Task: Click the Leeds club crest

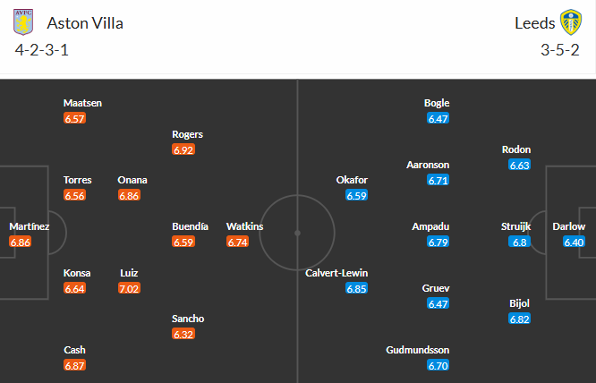Action: (x=571, y=22)
